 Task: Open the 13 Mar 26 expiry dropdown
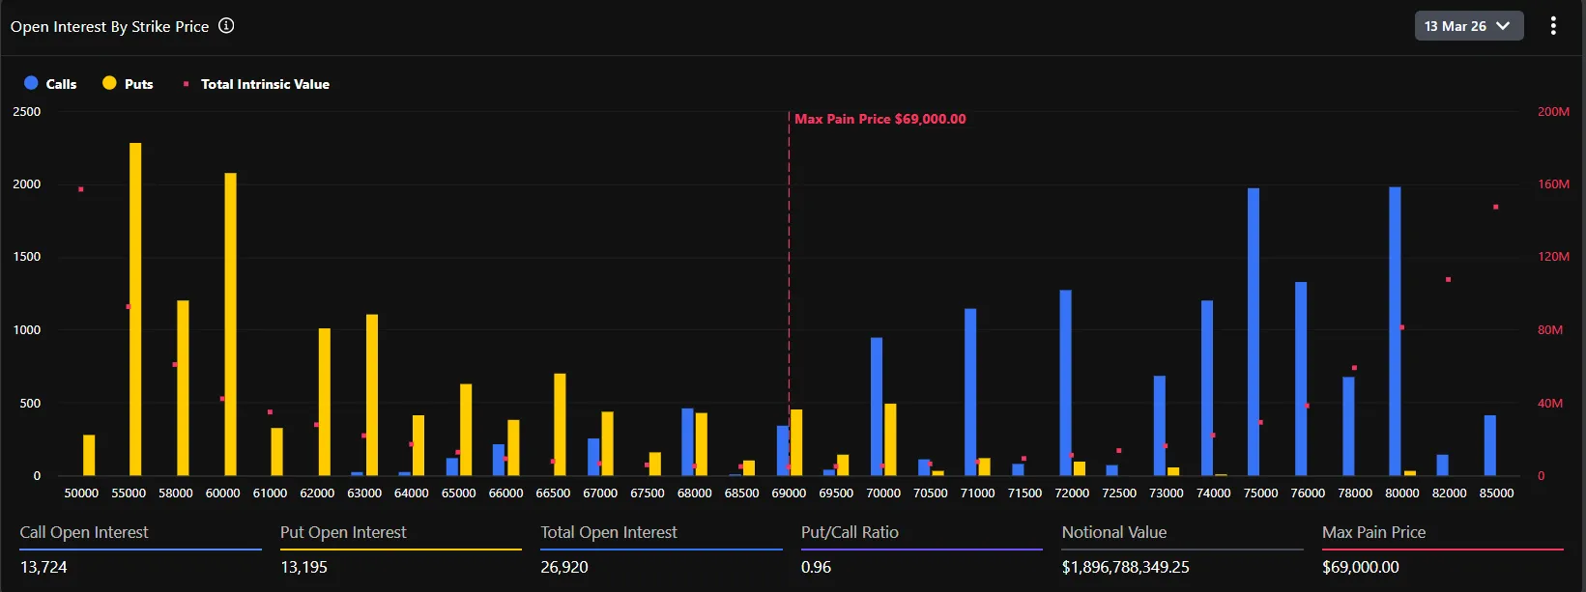1467,26
